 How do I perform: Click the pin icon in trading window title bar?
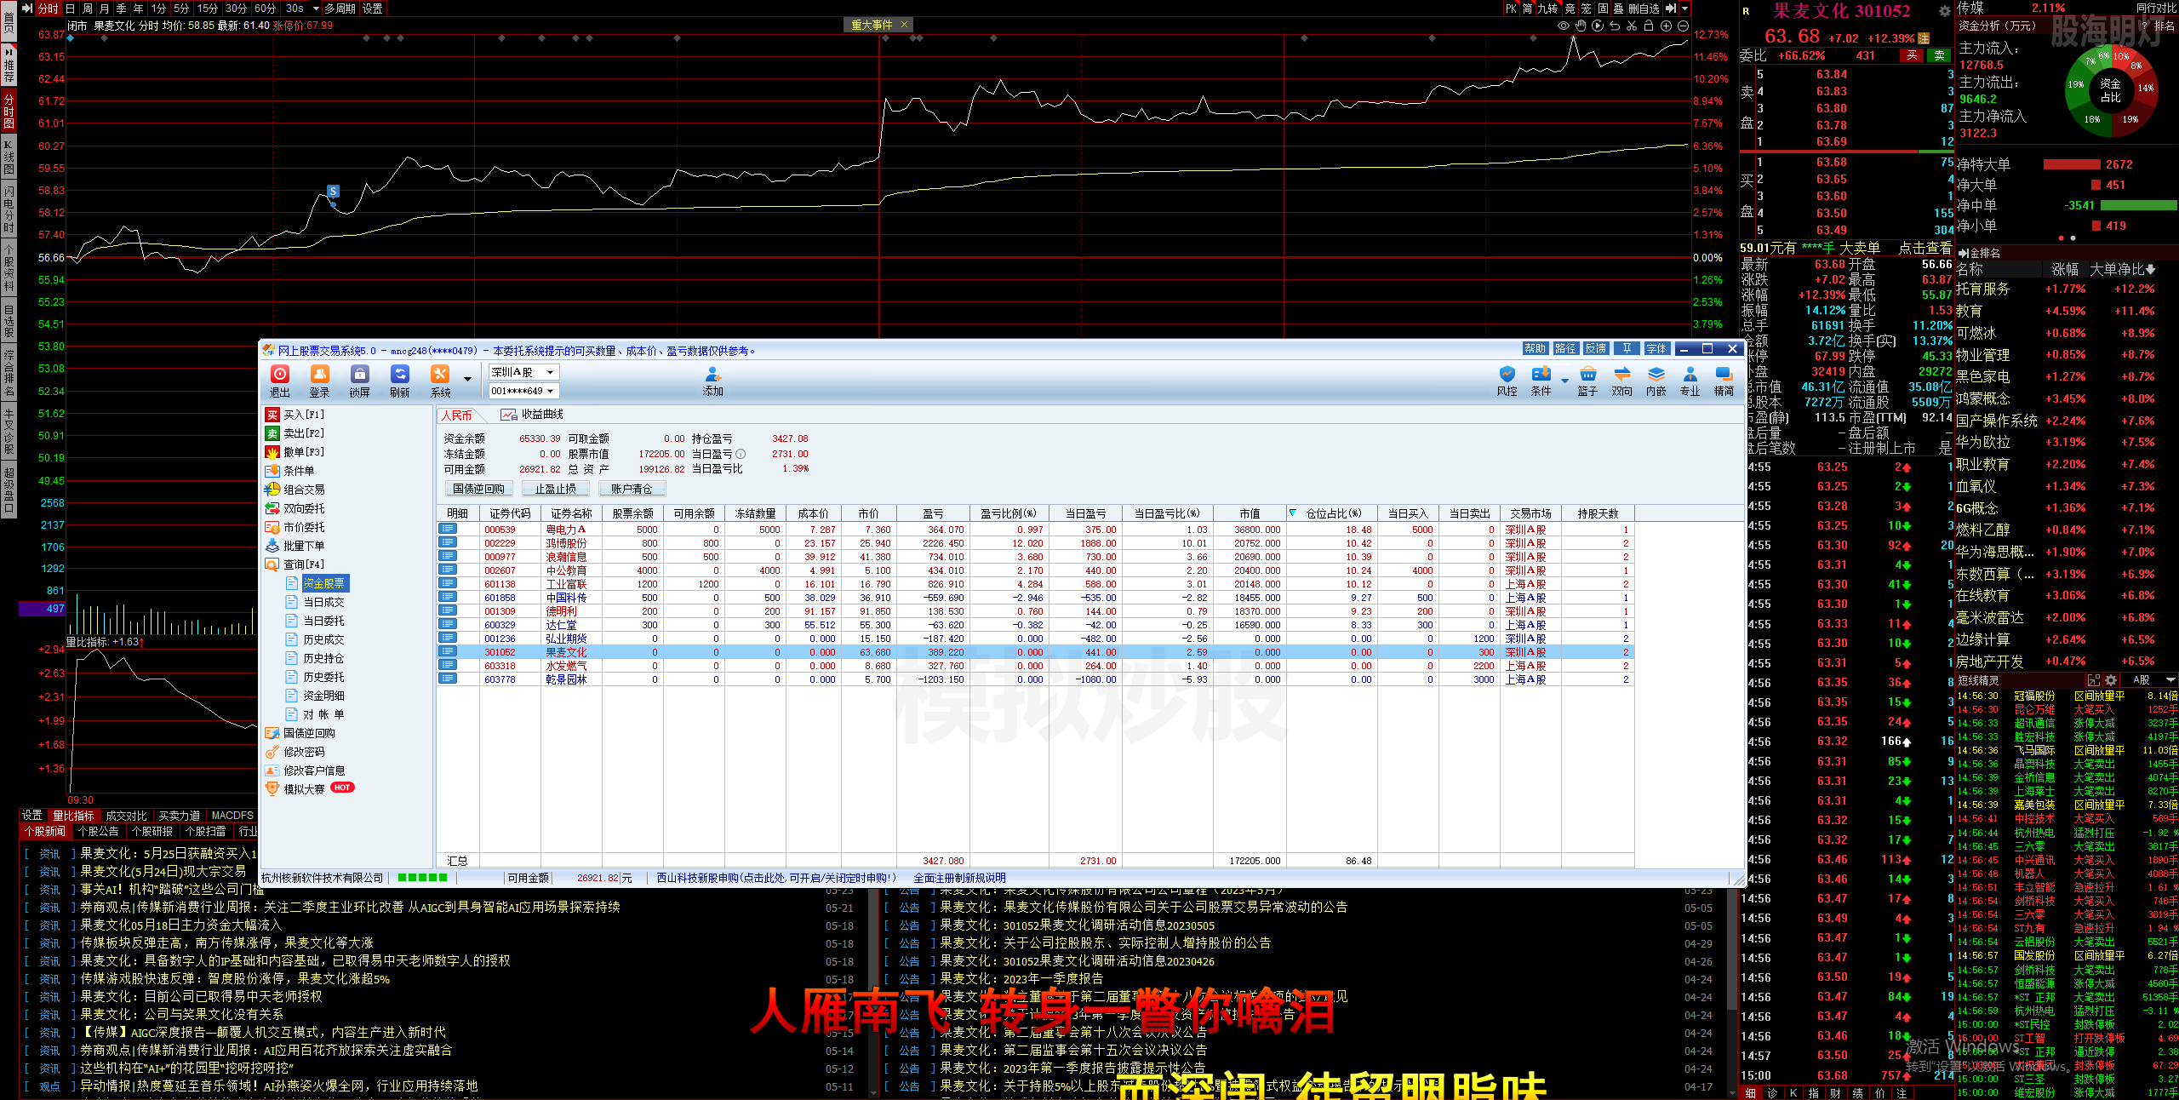coord(1627,348)
